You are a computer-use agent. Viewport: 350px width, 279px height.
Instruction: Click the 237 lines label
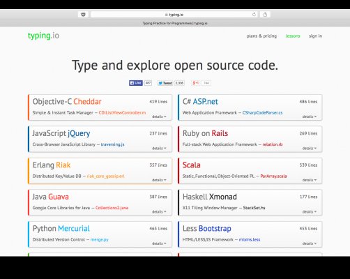pyautogui.click(x=158, y=133)
